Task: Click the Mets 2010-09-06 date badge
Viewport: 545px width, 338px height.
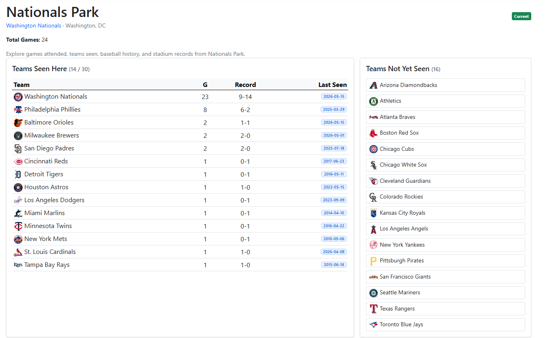Action: (x=334, y=239)
